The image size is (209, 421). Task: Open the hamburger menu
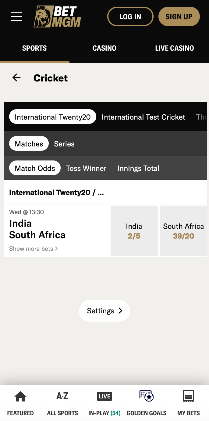click(x=16, y=16)
